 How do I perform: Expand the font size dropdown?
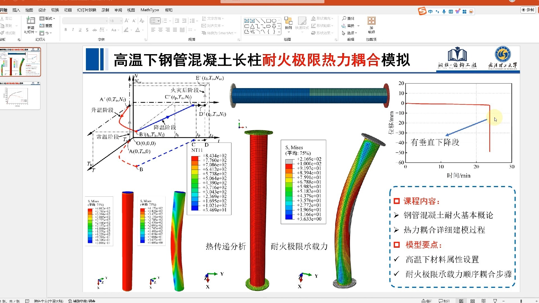(121, 21)
